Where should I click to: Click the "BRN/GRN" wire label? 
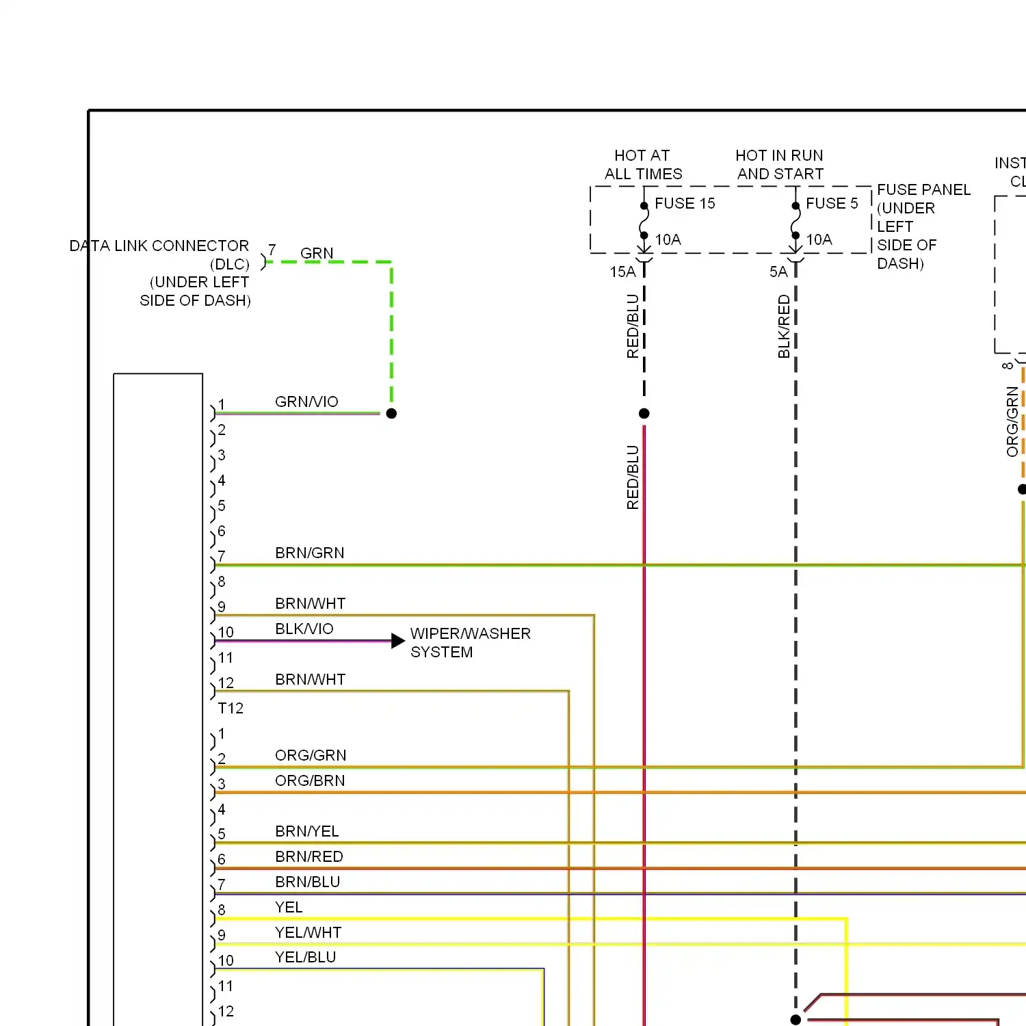(x=310, y=553)
